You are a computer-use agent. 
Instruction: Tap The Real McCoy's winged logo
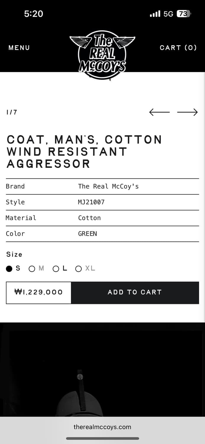pos(102,55)
